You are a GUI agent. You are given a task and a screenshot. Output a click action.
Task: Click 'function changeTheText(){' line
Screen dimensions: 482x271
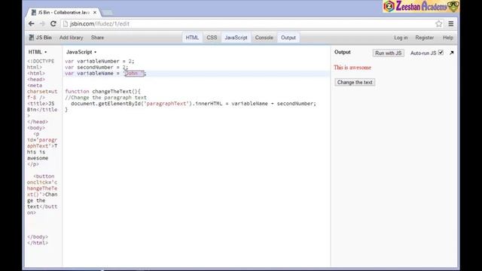(102, 91)
